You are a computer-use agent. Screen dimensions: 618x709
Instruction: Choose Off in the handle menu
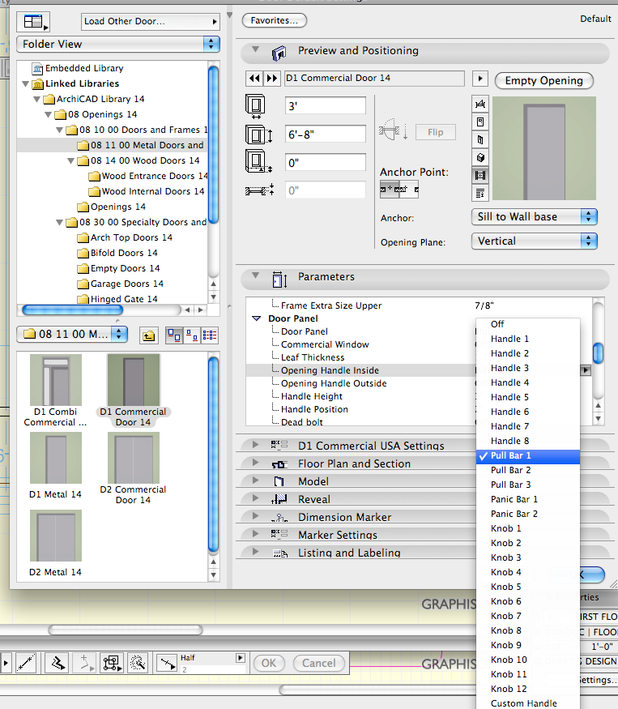(528, 324)
